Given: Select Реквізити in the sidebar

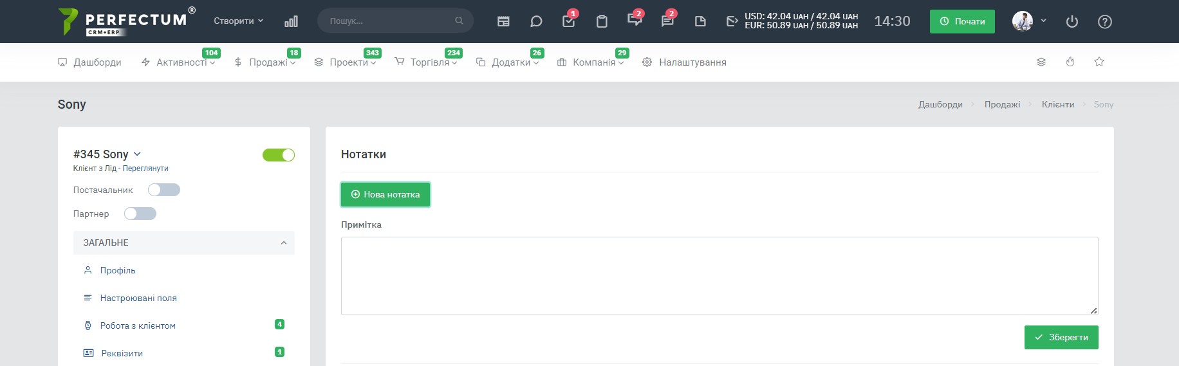Looking at the screenshot, I should point(122,354).
